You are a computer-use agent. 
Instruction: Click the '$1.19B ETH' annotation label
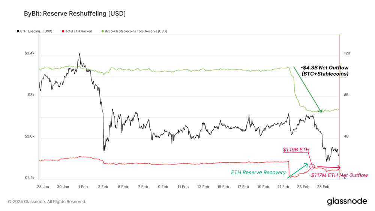pyautogui.click(x=296, y=150)
